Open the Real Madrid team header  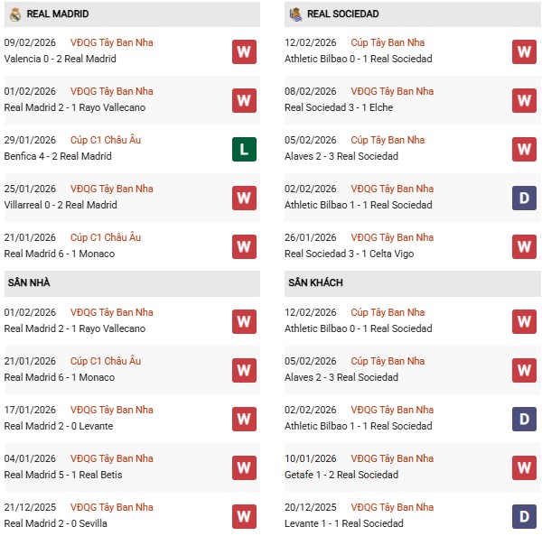tap(58, 14)
